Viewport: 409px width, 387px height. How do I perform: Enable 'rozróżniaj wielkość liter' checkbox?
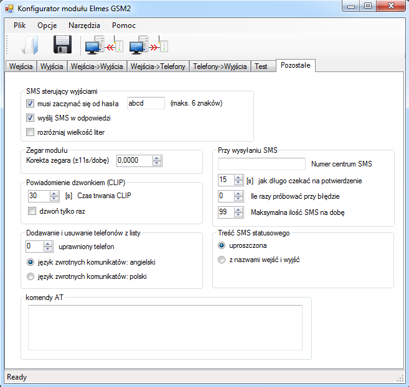click(x=30, y=132)
